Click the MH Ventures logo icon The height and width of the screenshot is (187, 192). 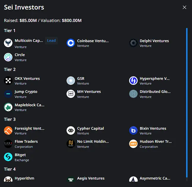coord(71,94)
